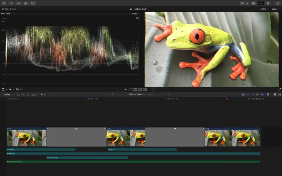Open the keyword editor key icon

(x=19, y=3)
